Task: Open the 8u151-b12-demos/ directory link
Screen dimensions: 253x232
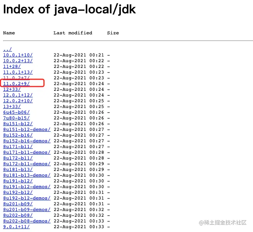Action: click(27, 129)
